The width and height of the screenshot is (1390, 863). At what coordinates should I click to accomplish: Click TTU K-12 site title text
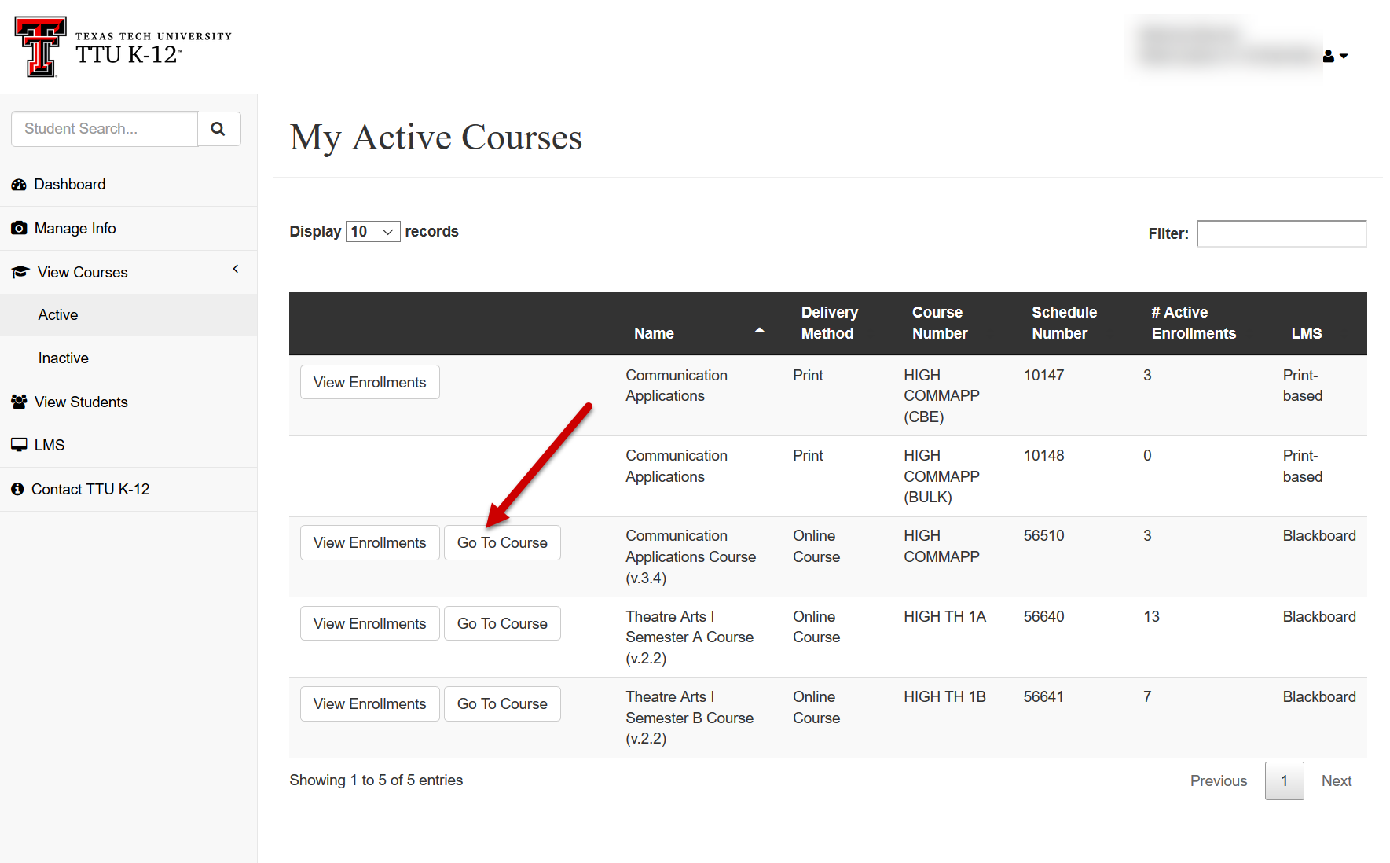coord(128,55)
